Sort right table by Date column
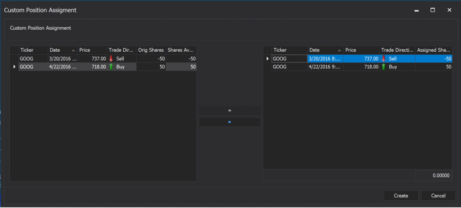Viewport: 461px width, 208px height. 326,50
